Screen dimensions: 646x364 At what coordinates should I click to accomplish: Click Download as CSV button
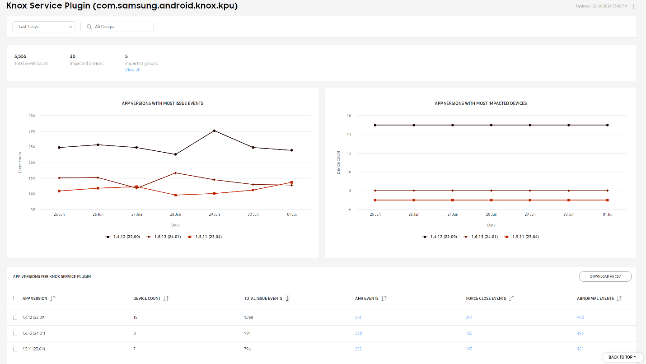click(x=605, y=276)
